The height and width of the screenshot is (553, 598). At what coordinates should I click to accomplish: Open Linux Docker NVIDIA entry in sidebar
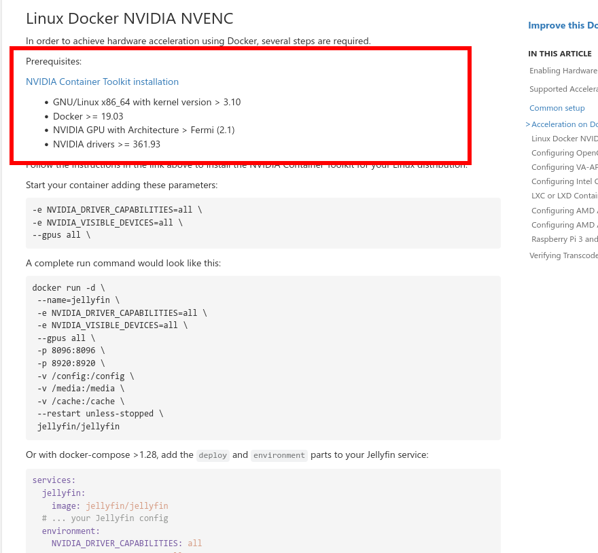564,139
